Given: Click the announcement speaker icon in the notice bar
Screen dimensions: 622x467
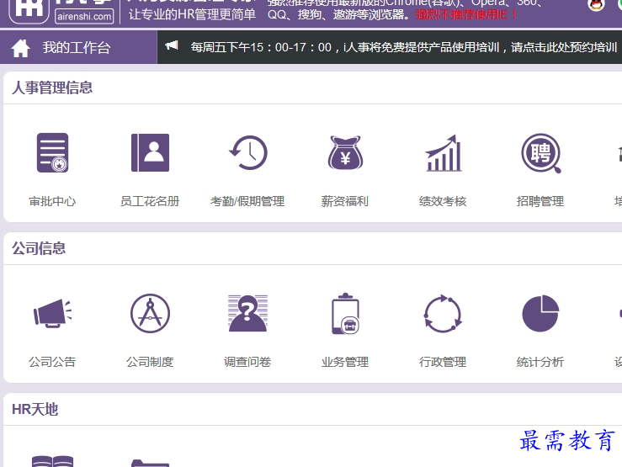Looking at the screenshot, I should [x=172, y=45].
